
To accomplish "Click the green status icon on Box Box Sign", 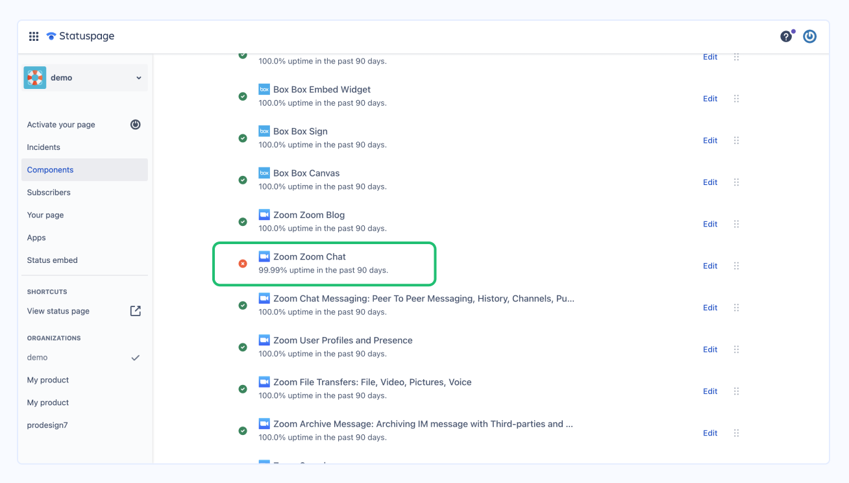I will (243, 138).
